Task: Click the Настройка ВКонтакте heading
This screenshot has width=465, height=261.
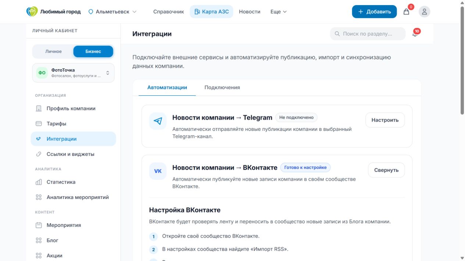Action: point(185,210)
